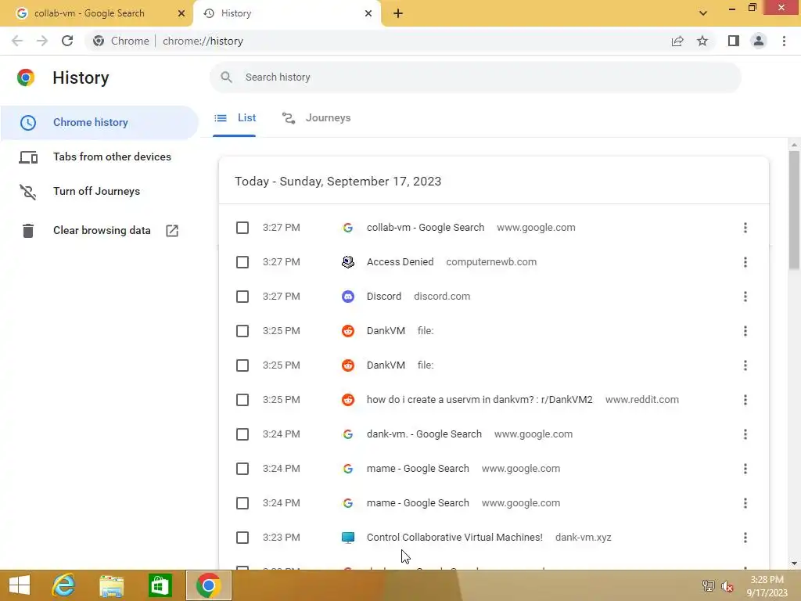
Task: Check the Access Denied entry checkbox
Action: click(x=242, y=262)
